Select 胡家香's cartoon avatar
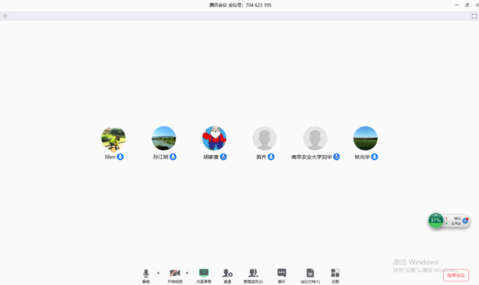479x285 pixels. pos(214,138)
